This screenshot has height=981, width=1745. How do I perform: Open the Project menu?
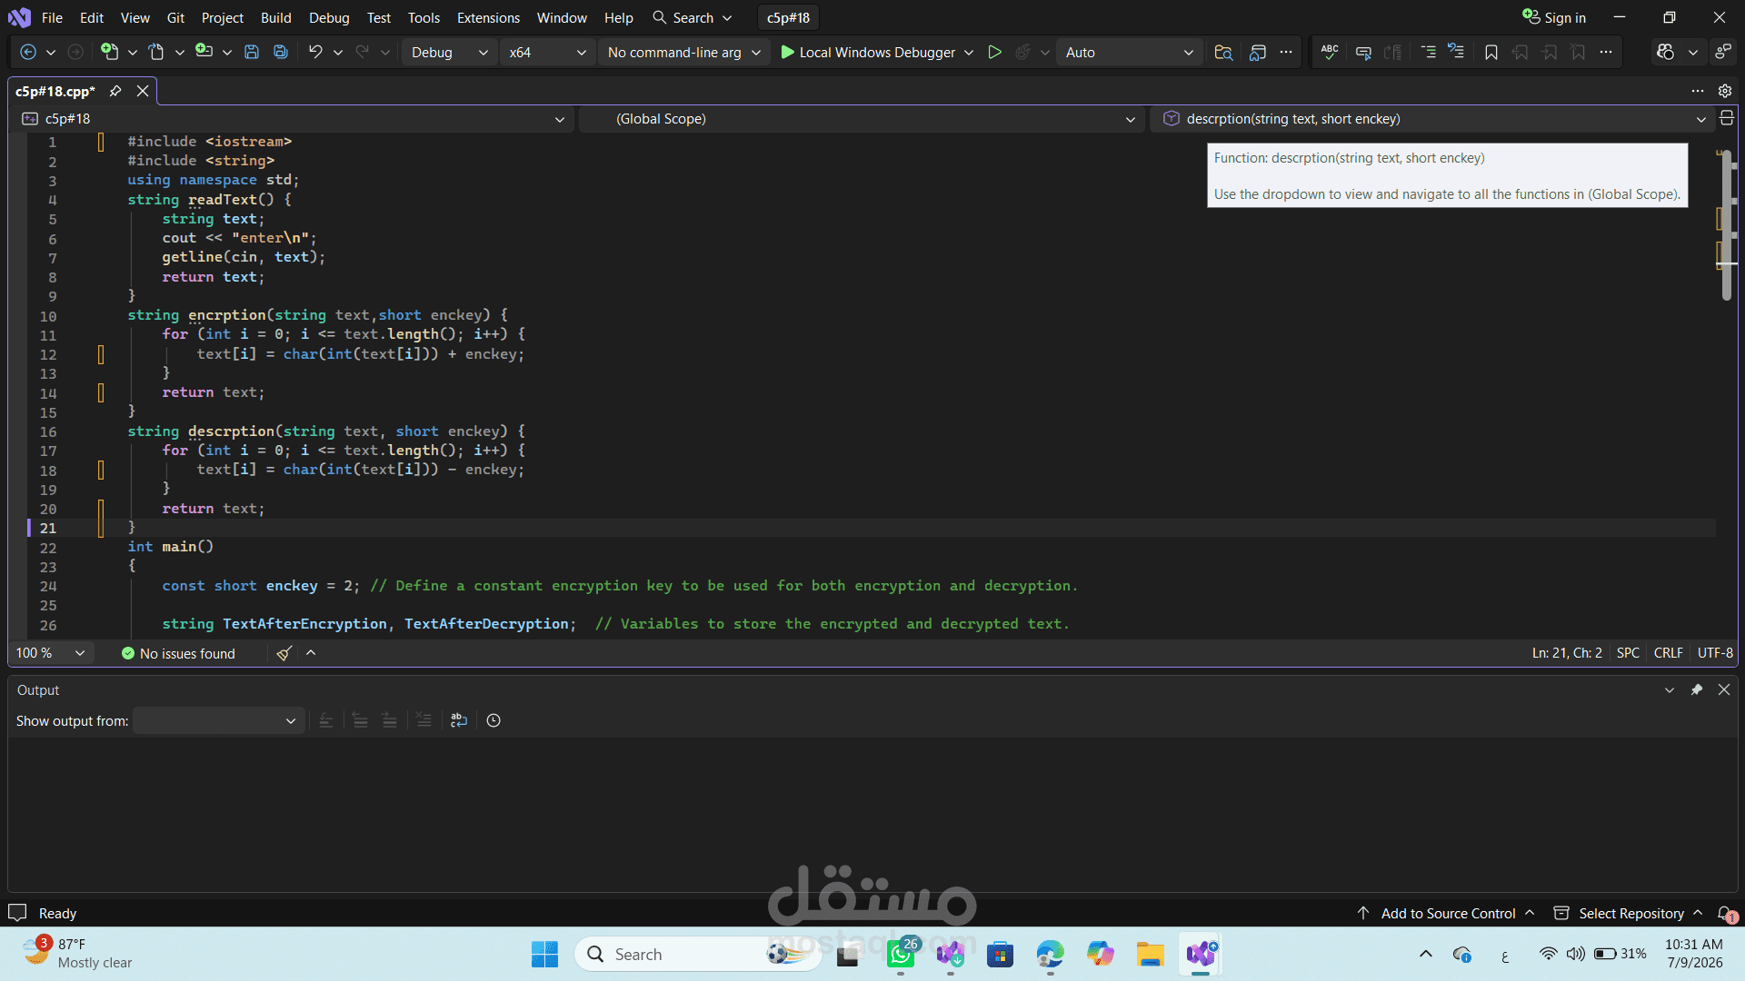point(223,18)
